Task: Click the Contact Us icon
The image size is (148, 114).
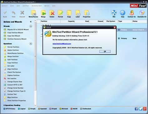Action: (x=132, y=14)
